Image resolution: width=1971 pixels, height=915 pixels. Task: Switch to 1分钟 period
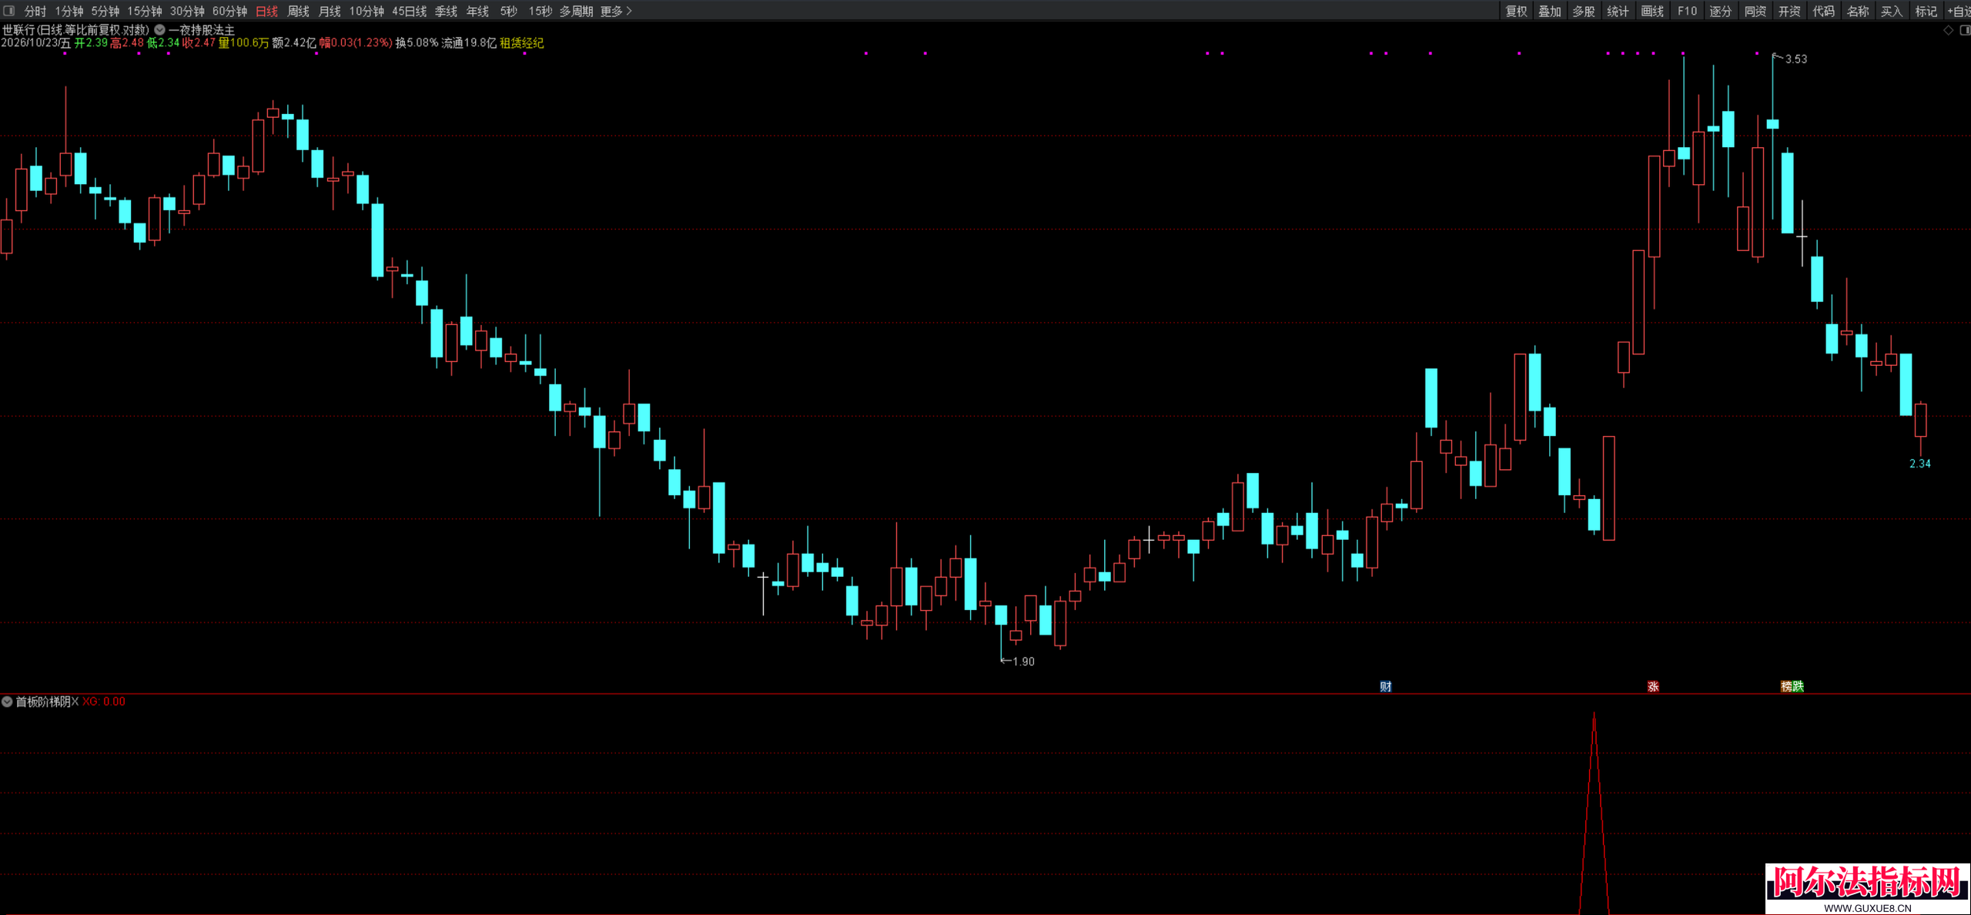click(x=69, y=11)
